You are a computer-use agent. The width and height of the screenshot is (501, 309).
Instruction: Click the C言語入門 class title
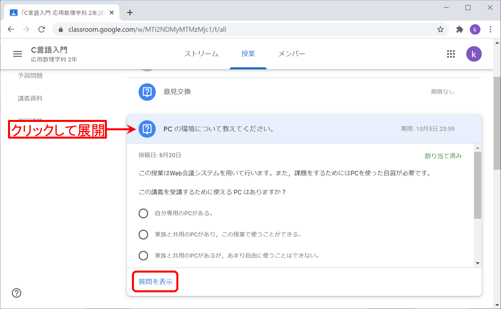[x=49, y=50]
